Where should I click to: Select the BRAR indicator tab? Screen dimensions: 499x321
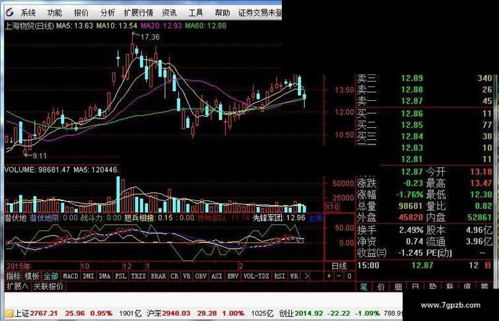(158, 276)
